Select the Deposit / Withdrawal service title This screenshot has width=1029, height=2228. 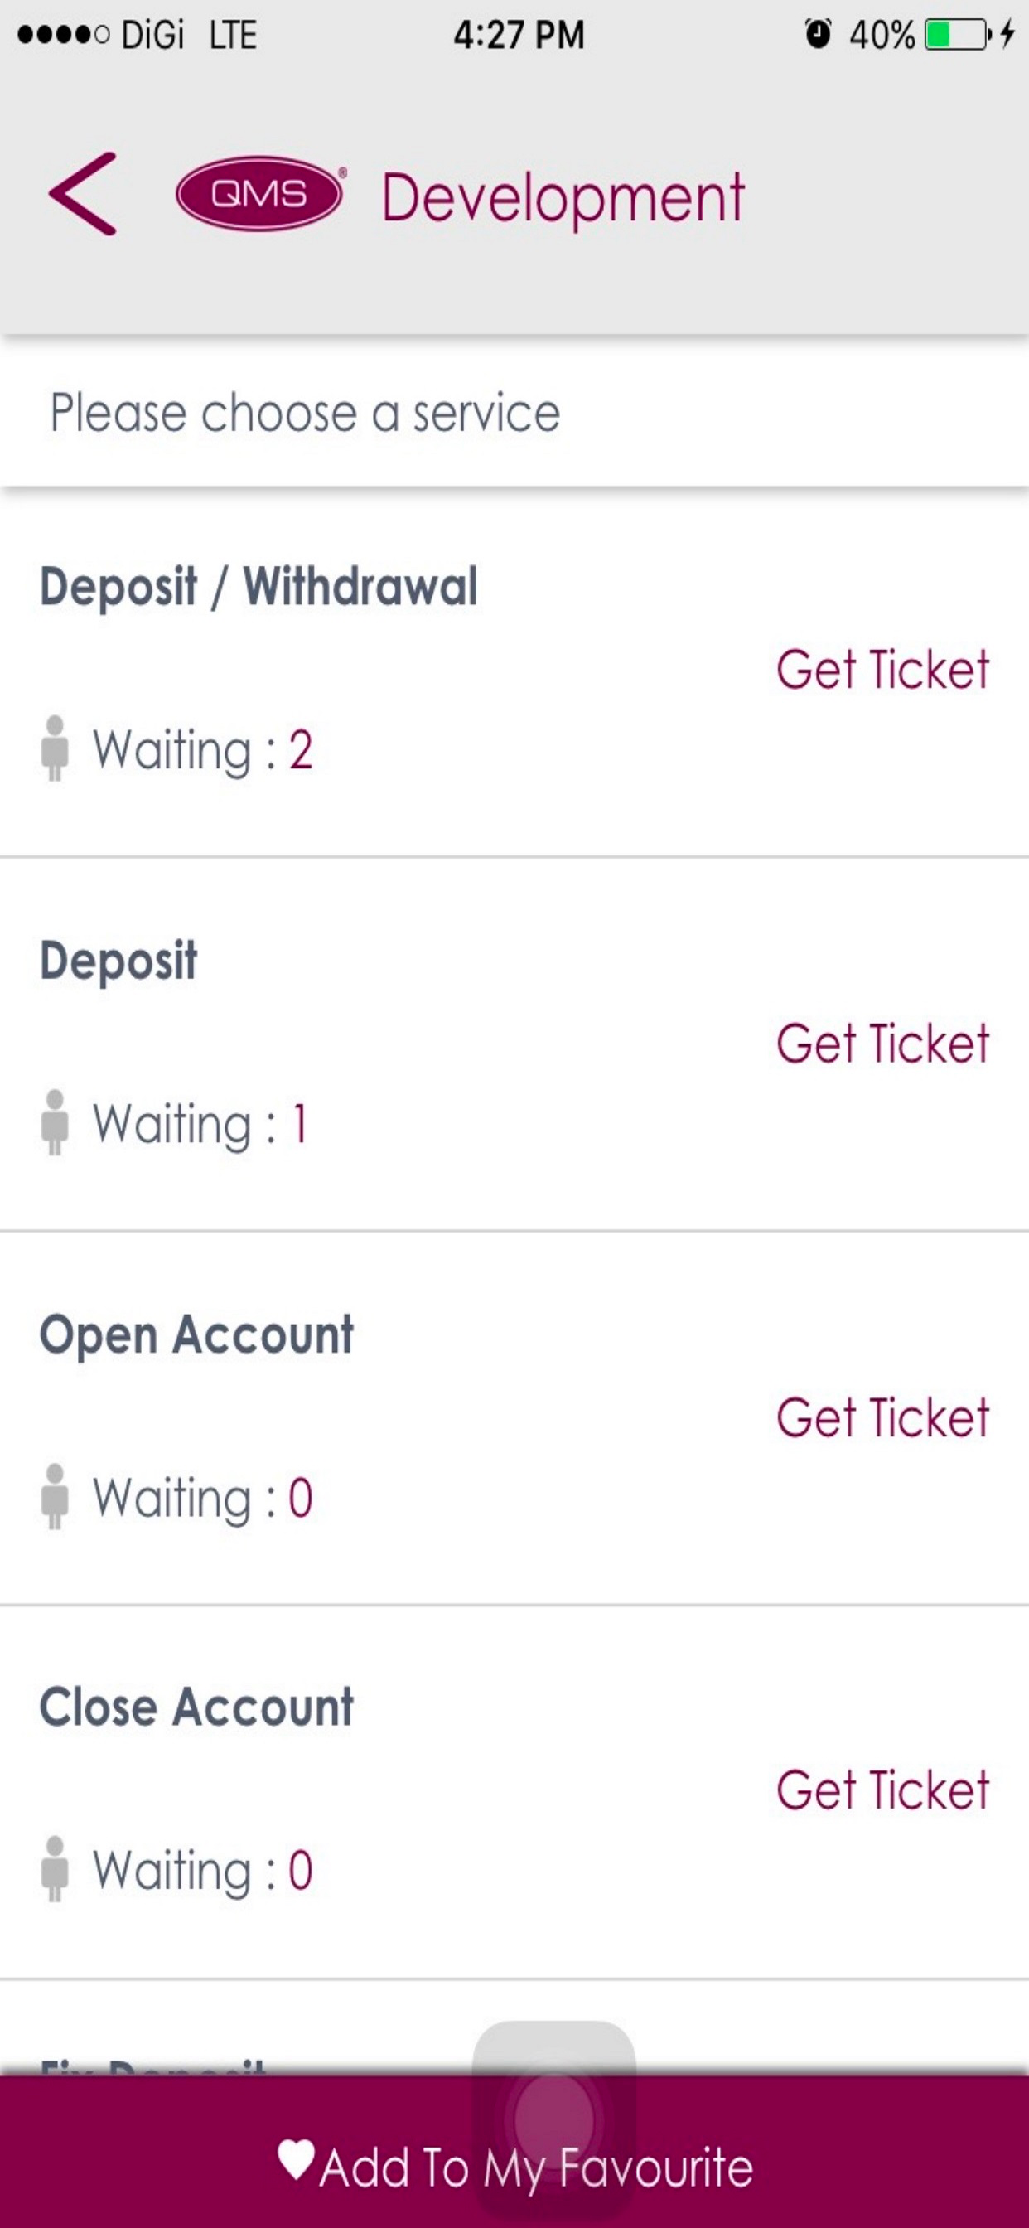pos(258,588)
